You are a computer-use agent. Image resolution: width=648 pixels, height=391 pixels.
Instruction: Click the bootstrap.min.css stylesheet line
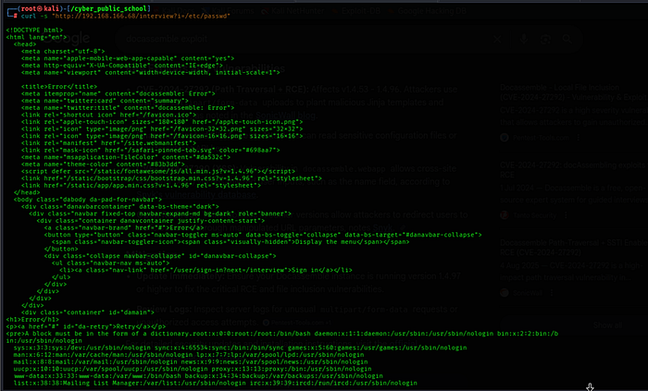(x=171, y=178)
